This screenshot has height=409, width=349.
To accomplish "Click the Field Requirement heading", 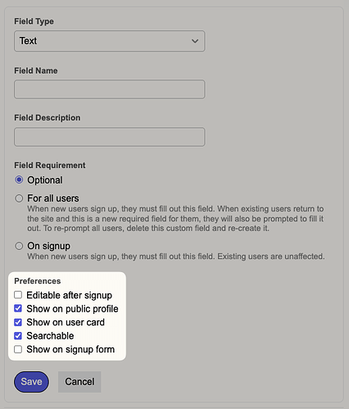I will pos(50,166).
